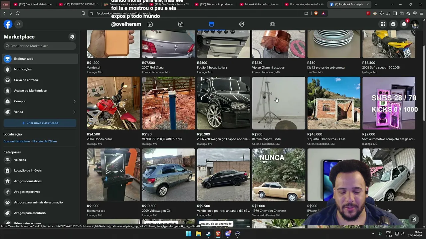
Task: Open the notifications bell with red badge
Action: pos(404,24)
